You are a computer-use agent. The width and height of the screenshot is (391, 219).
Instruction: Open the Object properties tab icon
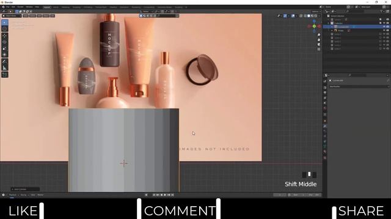(x=325, y=121)
